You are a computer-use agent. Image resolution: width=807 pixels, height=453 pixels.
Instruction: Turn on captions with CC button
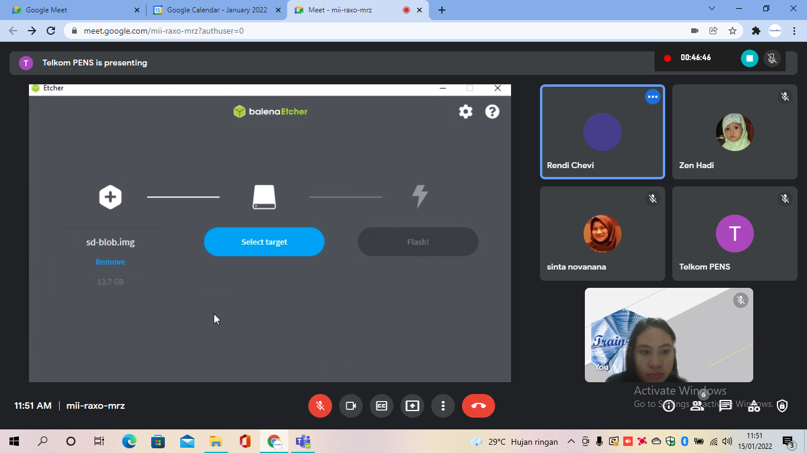[382, 406]
